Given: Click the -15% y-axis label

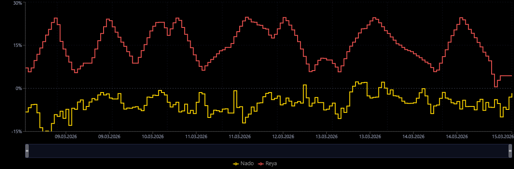Looking at the screenshot, I should tap(16, 131).
